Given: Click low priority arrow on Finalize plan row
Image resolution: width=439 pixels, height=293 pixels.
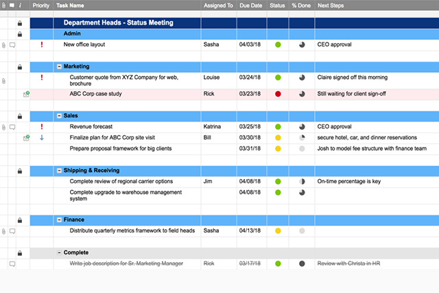Looking at the screenshot, I should click(42, 137).
